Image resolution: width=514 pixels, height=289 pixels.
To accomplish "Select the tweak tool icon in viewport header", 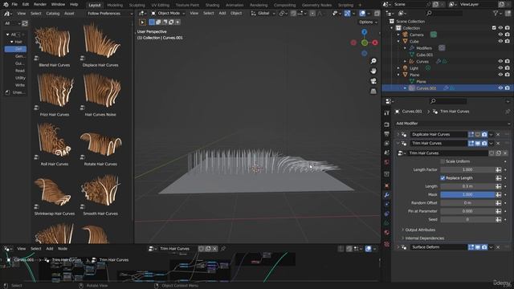I will (143, 22).
